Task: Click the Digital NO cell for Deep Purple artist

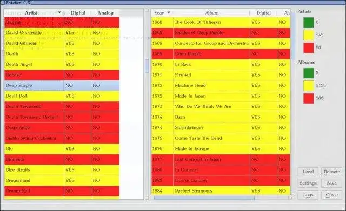Action: [77, 85]
